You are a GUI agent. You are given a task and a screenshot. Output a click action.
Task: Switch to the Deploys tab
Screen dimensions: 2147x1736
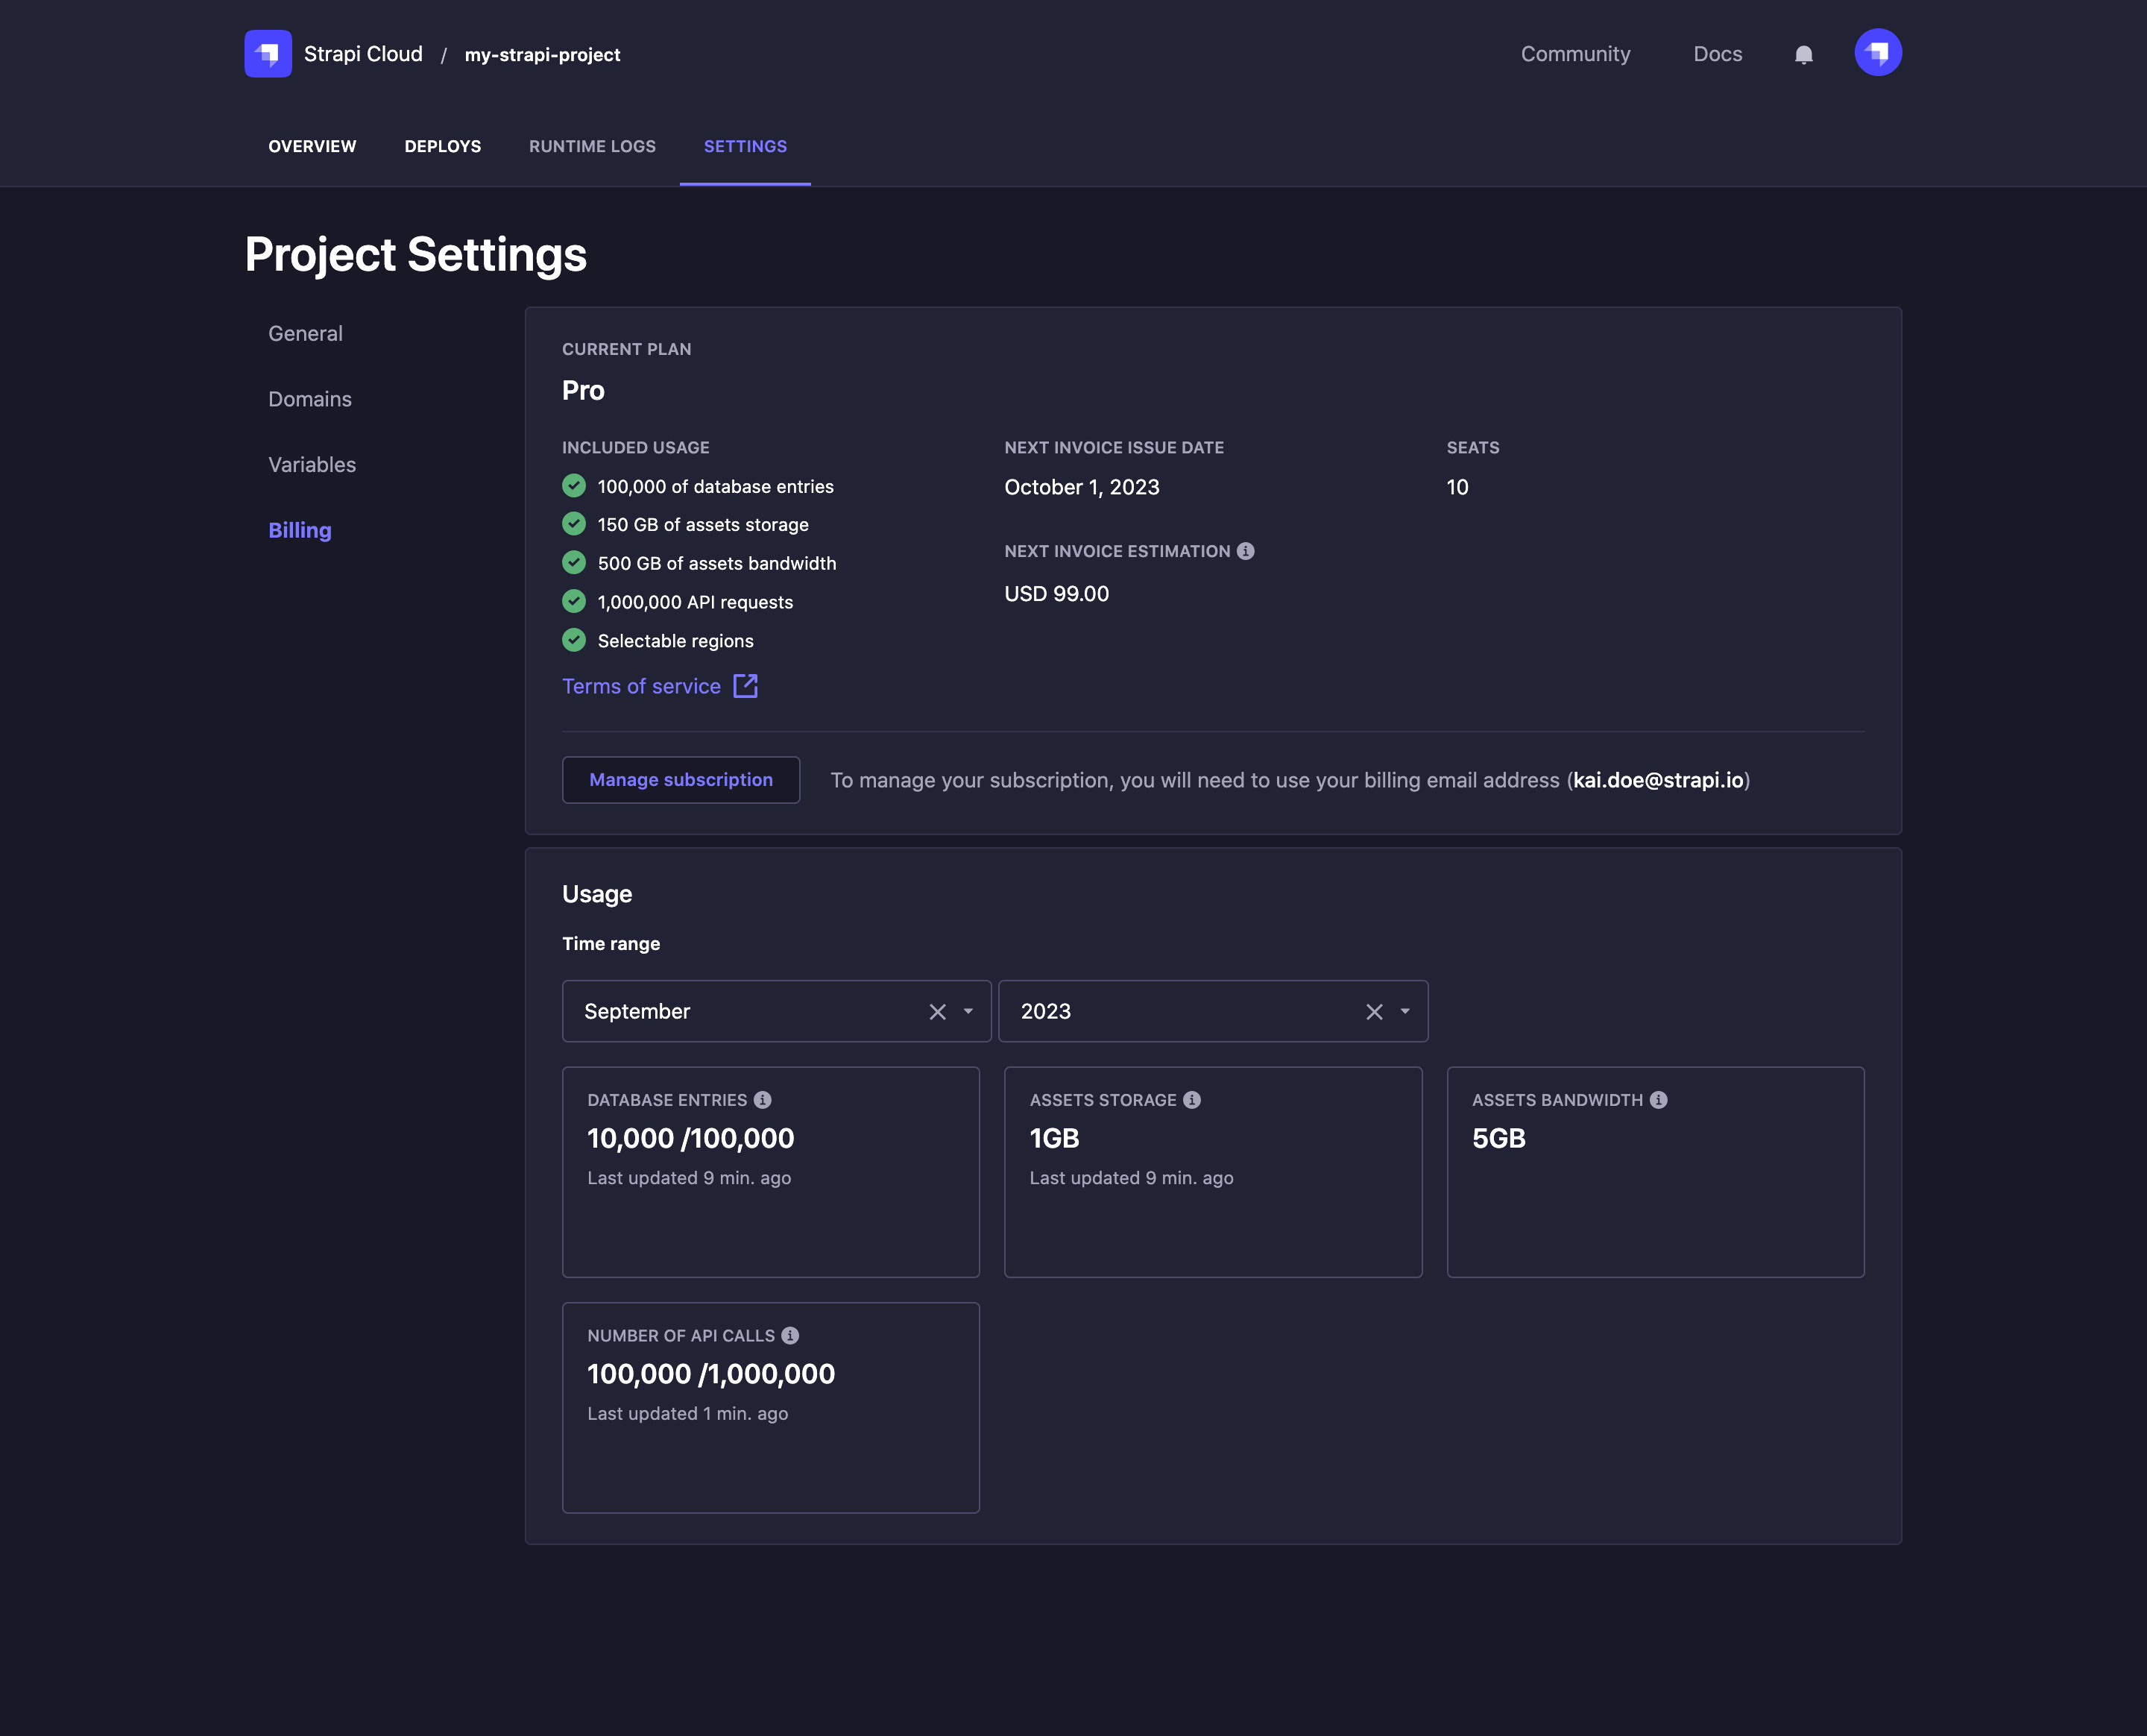coord(443,146)
